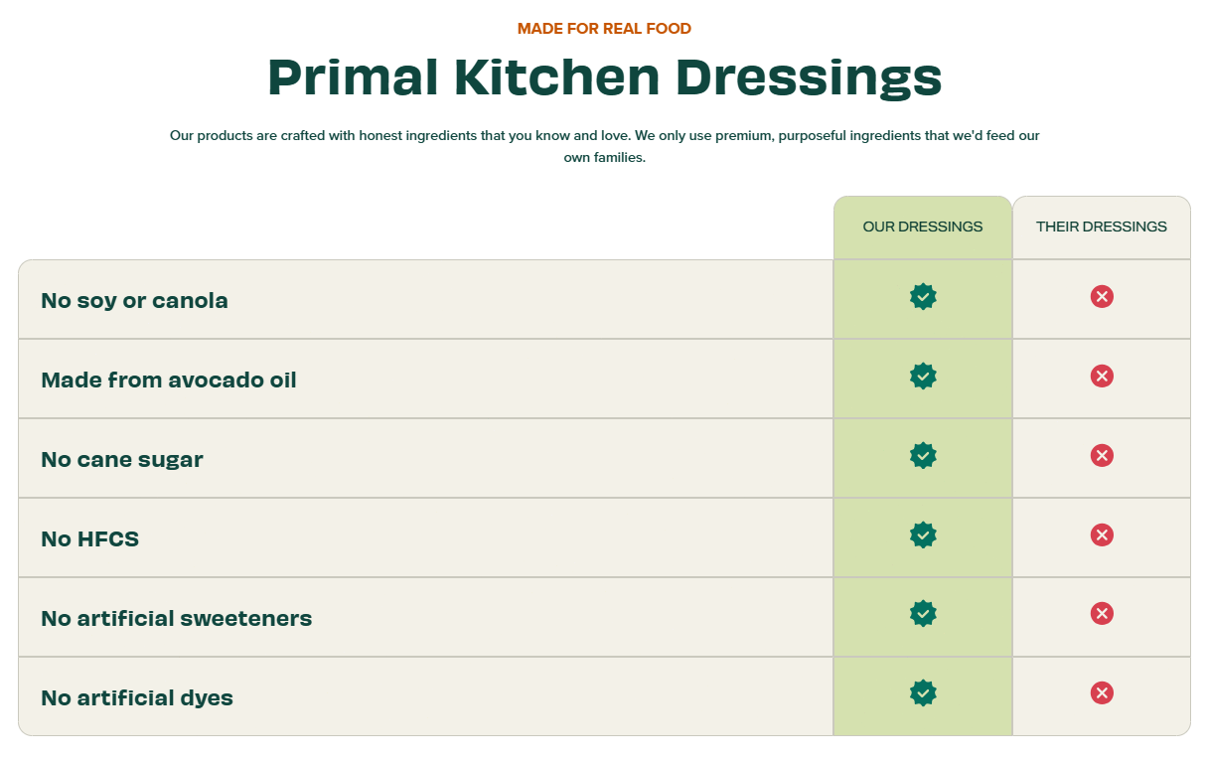
Task: Click red X icon for No soy or canola
Action: point(1102,296)
